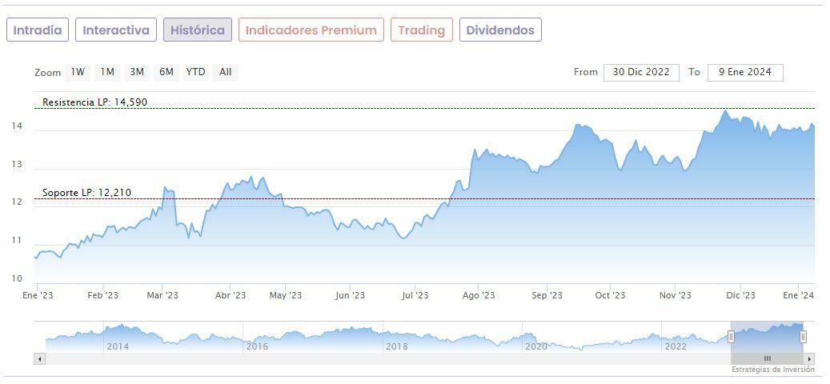
Task: Click the From date field
Action: (x=641, y=72)
